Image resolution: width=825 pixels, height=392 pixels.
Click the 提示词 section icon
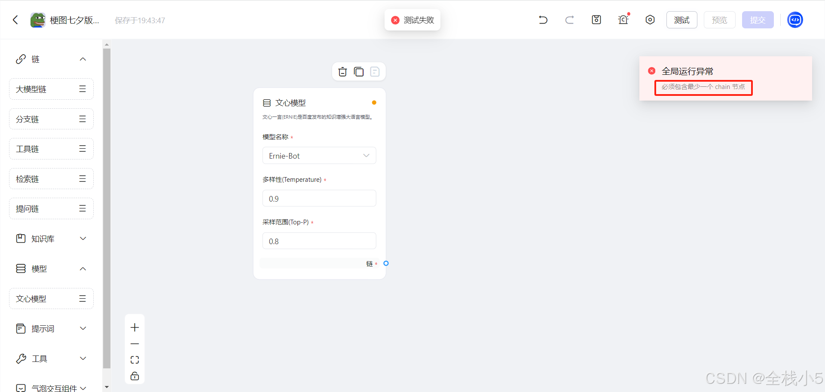(x=21, y=328)
